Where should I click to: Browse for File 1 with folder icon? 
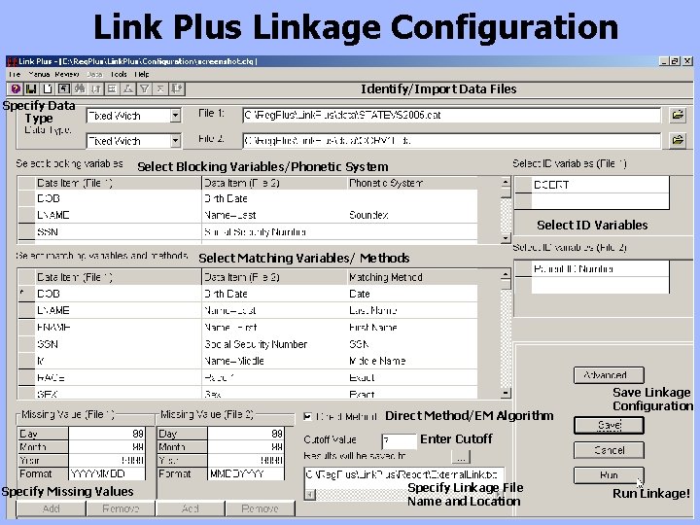pos(678,115)
